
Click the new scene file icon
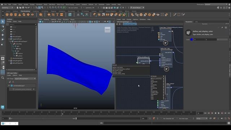point(17,8)
